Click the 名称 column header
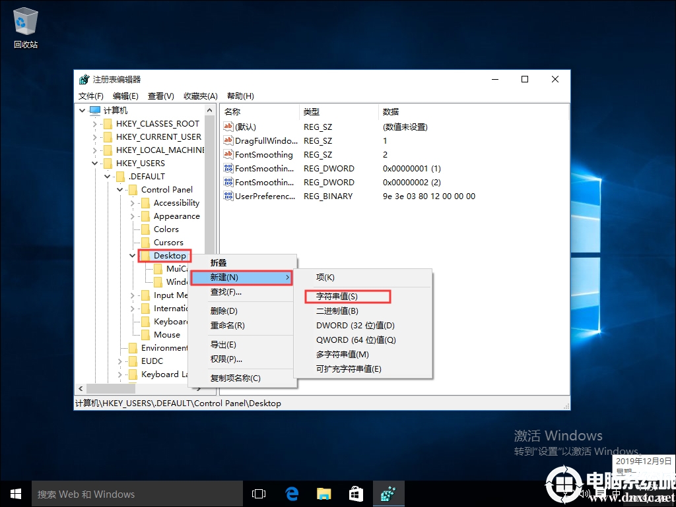This screenshot has width=676, height=507. point(259,112)
